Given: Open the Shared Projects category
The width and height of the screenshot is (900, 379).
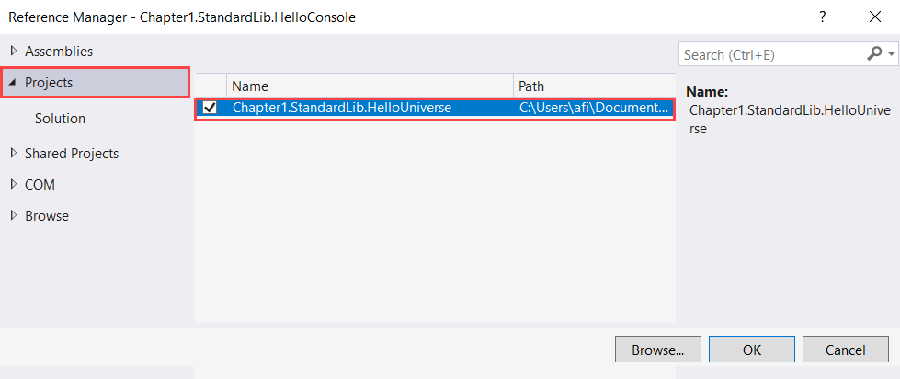Looking at the screenshot, I should 72,154.
